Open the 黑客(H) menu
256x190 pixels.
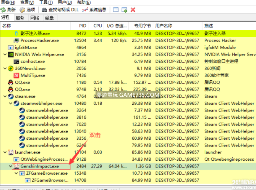tap(8, 2)
